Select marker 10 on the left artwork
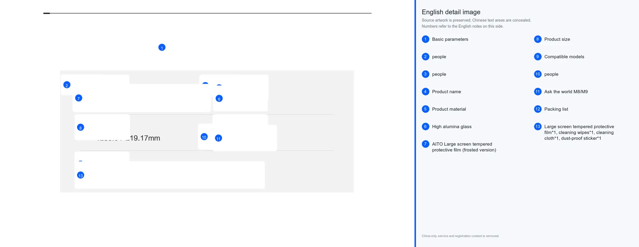 [204, 137]
